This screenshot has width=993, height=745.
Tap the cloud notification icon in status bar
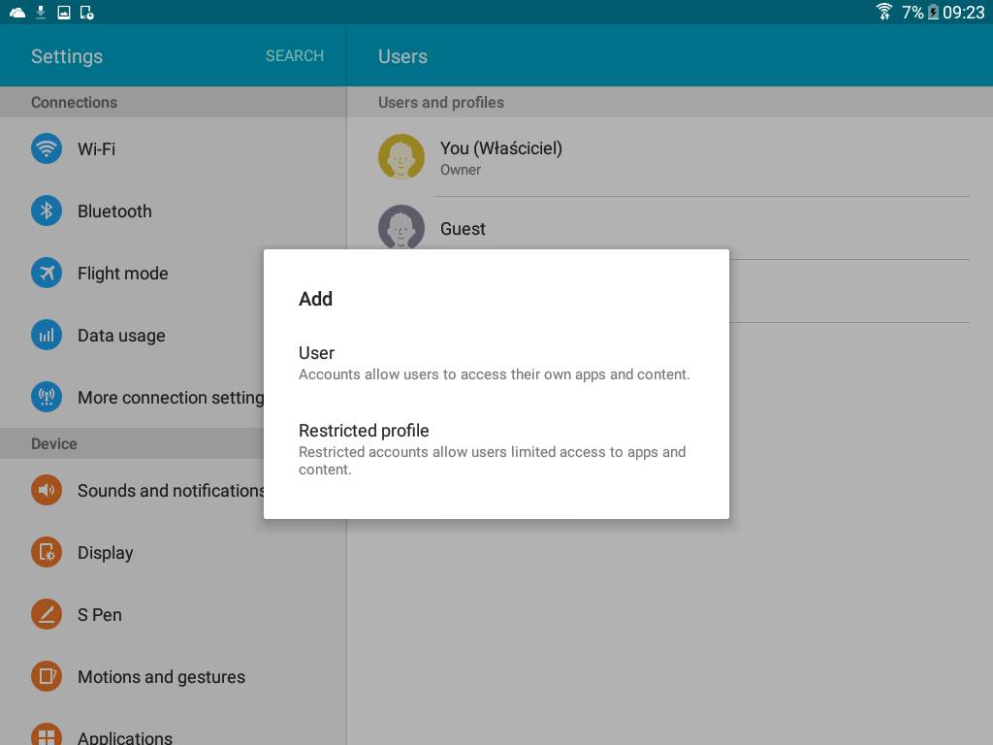pyautogui.click(x=17, y=13)
